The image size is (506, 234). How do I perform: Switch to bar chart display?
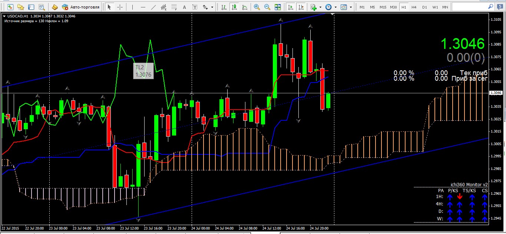(x=224, y=7)
